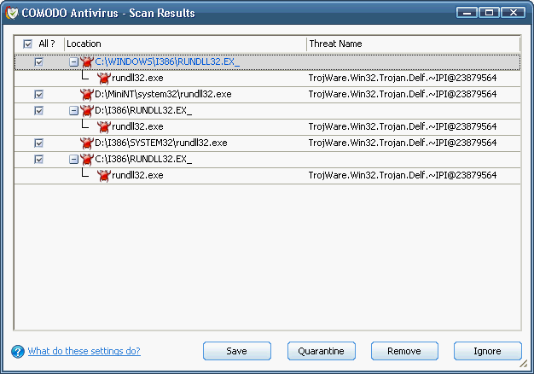Click bug icon beside D:\I386\RUNDLL32.EX_
This screenshot has width=534, height=374.
87,111
